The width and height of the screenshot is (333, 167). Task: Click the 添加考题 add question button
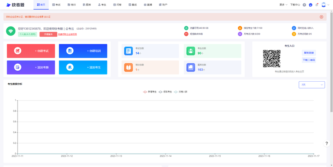coord(31,67)
